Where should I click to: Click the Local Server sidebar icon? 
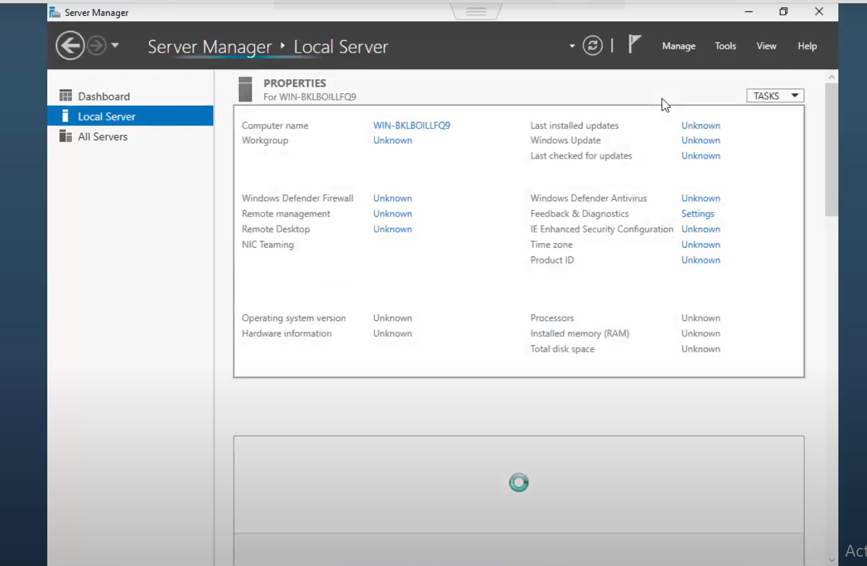(65, 116)
